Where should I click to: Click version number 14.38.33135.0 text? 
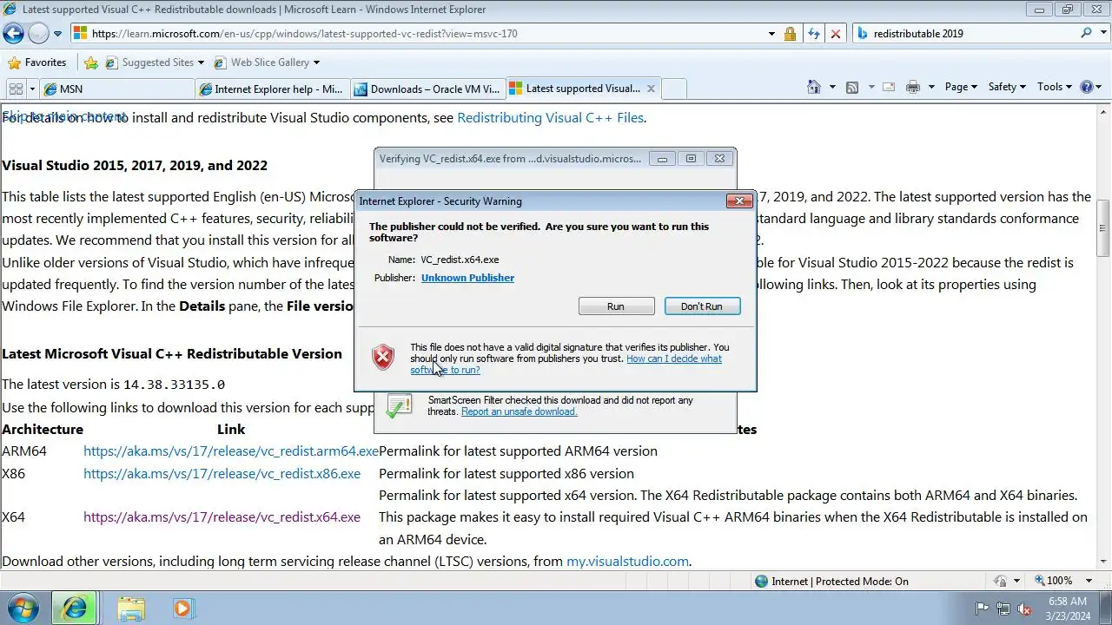(x=174, y=385)
